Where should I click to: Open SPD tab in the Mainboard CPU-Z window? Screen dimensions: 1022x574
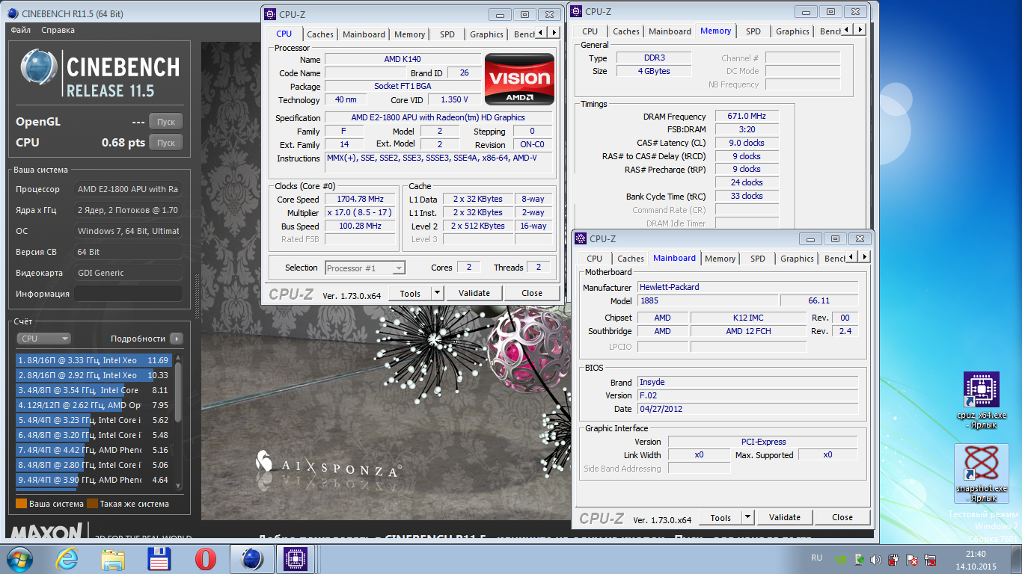[758, 259]
